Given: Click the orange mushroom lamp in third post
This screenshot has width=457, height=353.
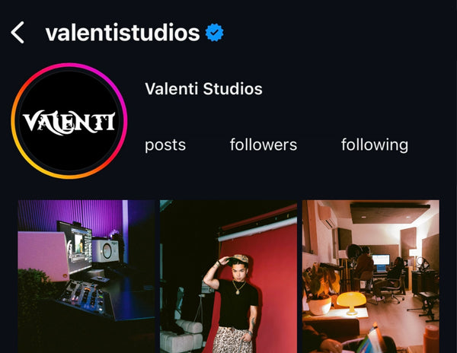Looking at the screenshot, I should pyautogui.click(x=351, y=303).
